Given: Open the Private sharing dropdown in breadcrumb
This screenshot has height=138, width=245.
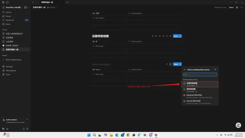Looking at the screenshot, I should click(52, 7).
